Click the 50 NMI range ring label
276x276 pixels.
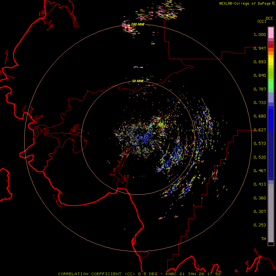[138, 81]
